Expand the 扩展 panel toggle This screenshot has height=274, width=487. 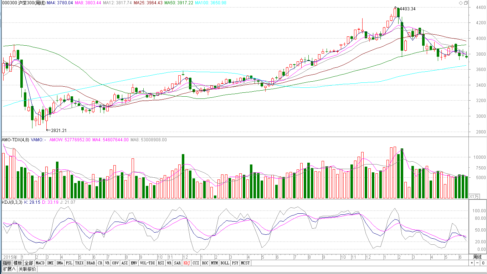9,269
